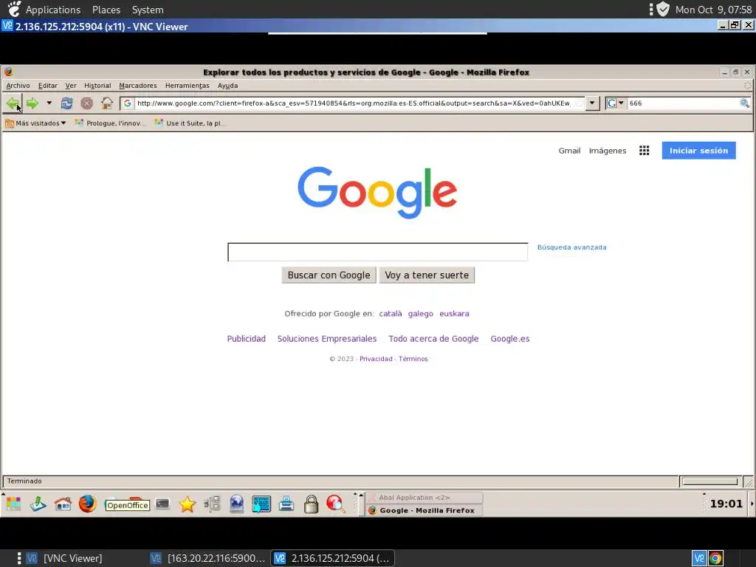Switch to the Abal Application <2> window entry
Screen dimensions: 756x567
pos(425,498)
